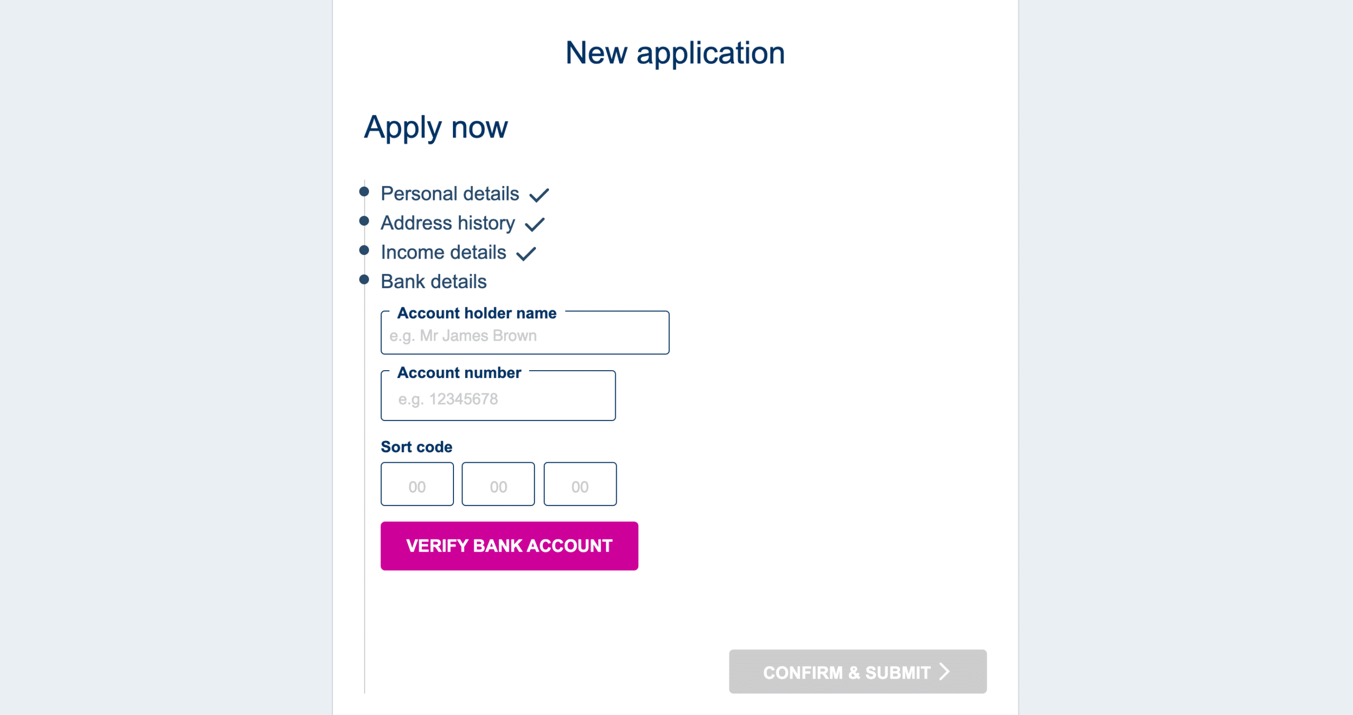This screenshot has height=715, width=1353.
Task: Click the Apply now heading
Action: (436, 127)
